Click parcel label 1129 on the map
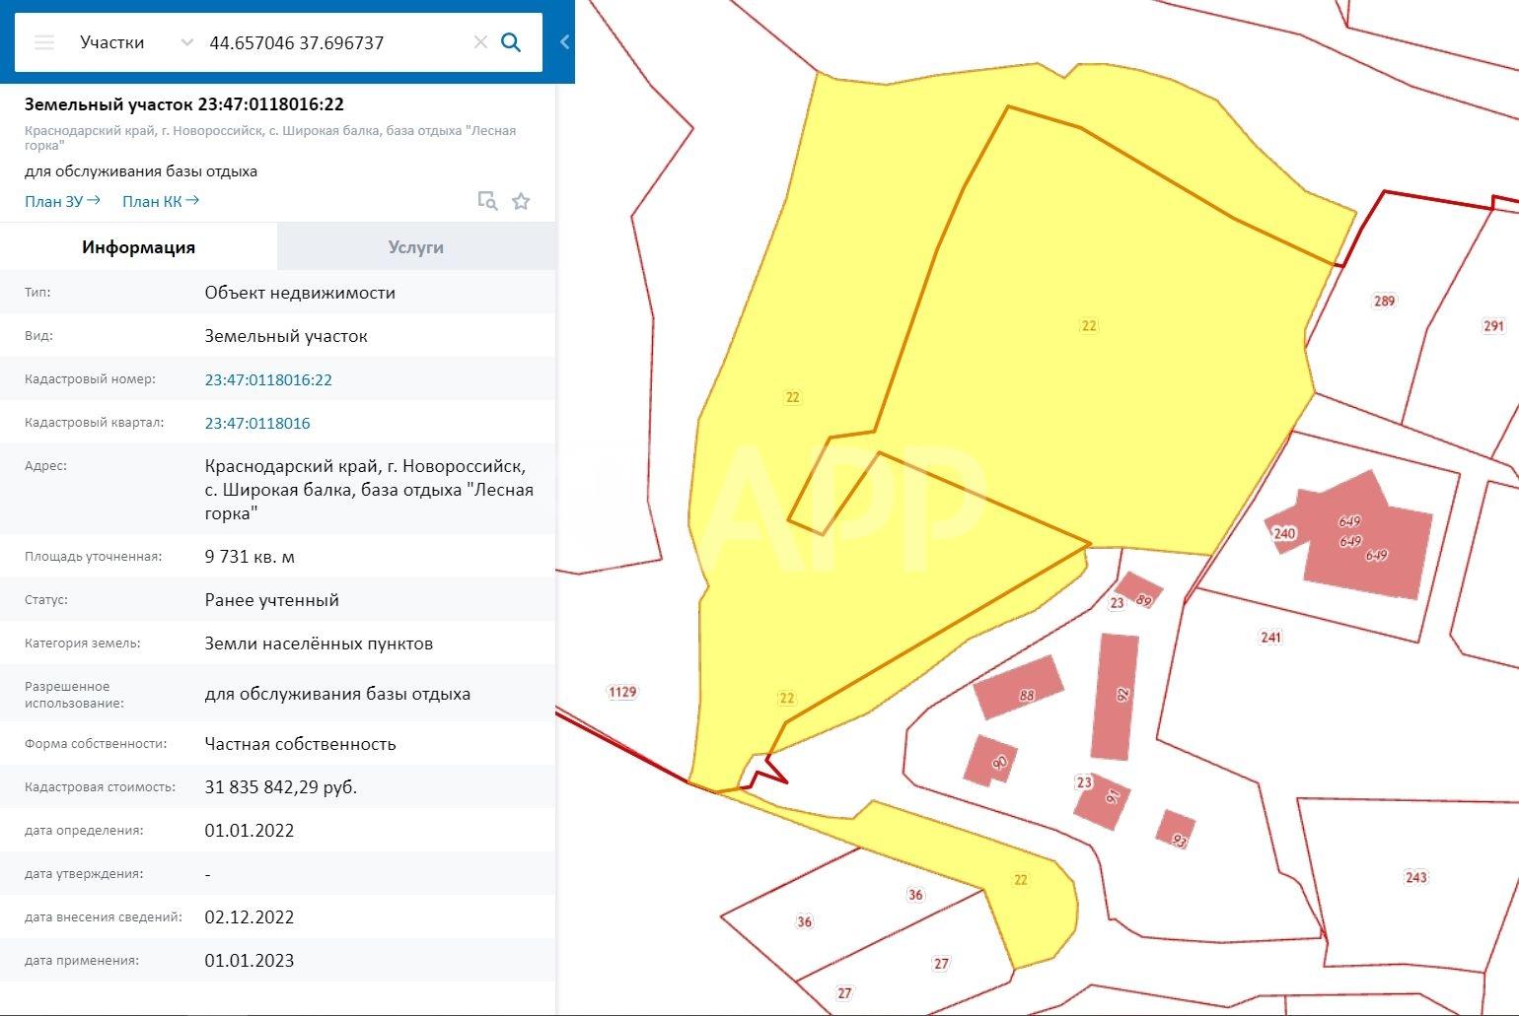The width and height of the screenshot is (1519, 1016). 622,692
